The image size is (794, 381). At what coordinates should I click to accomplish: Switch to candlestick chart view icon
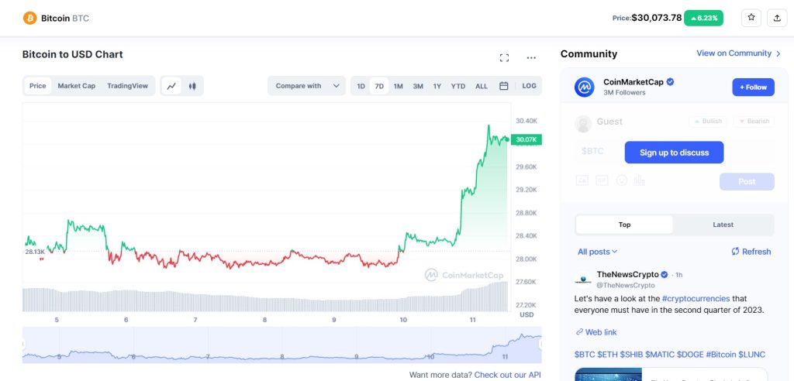192,86
